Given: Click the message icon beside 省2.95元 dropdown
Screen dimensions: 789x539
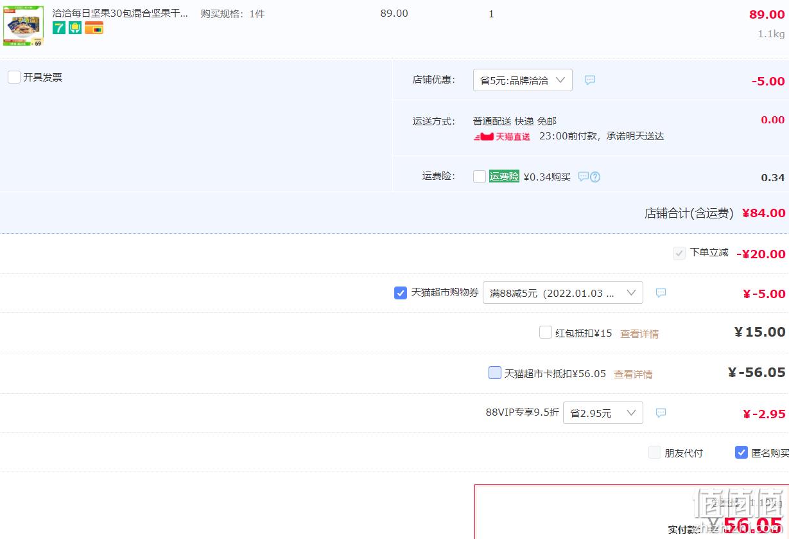Looking at the screenshot, I should 661,413.
